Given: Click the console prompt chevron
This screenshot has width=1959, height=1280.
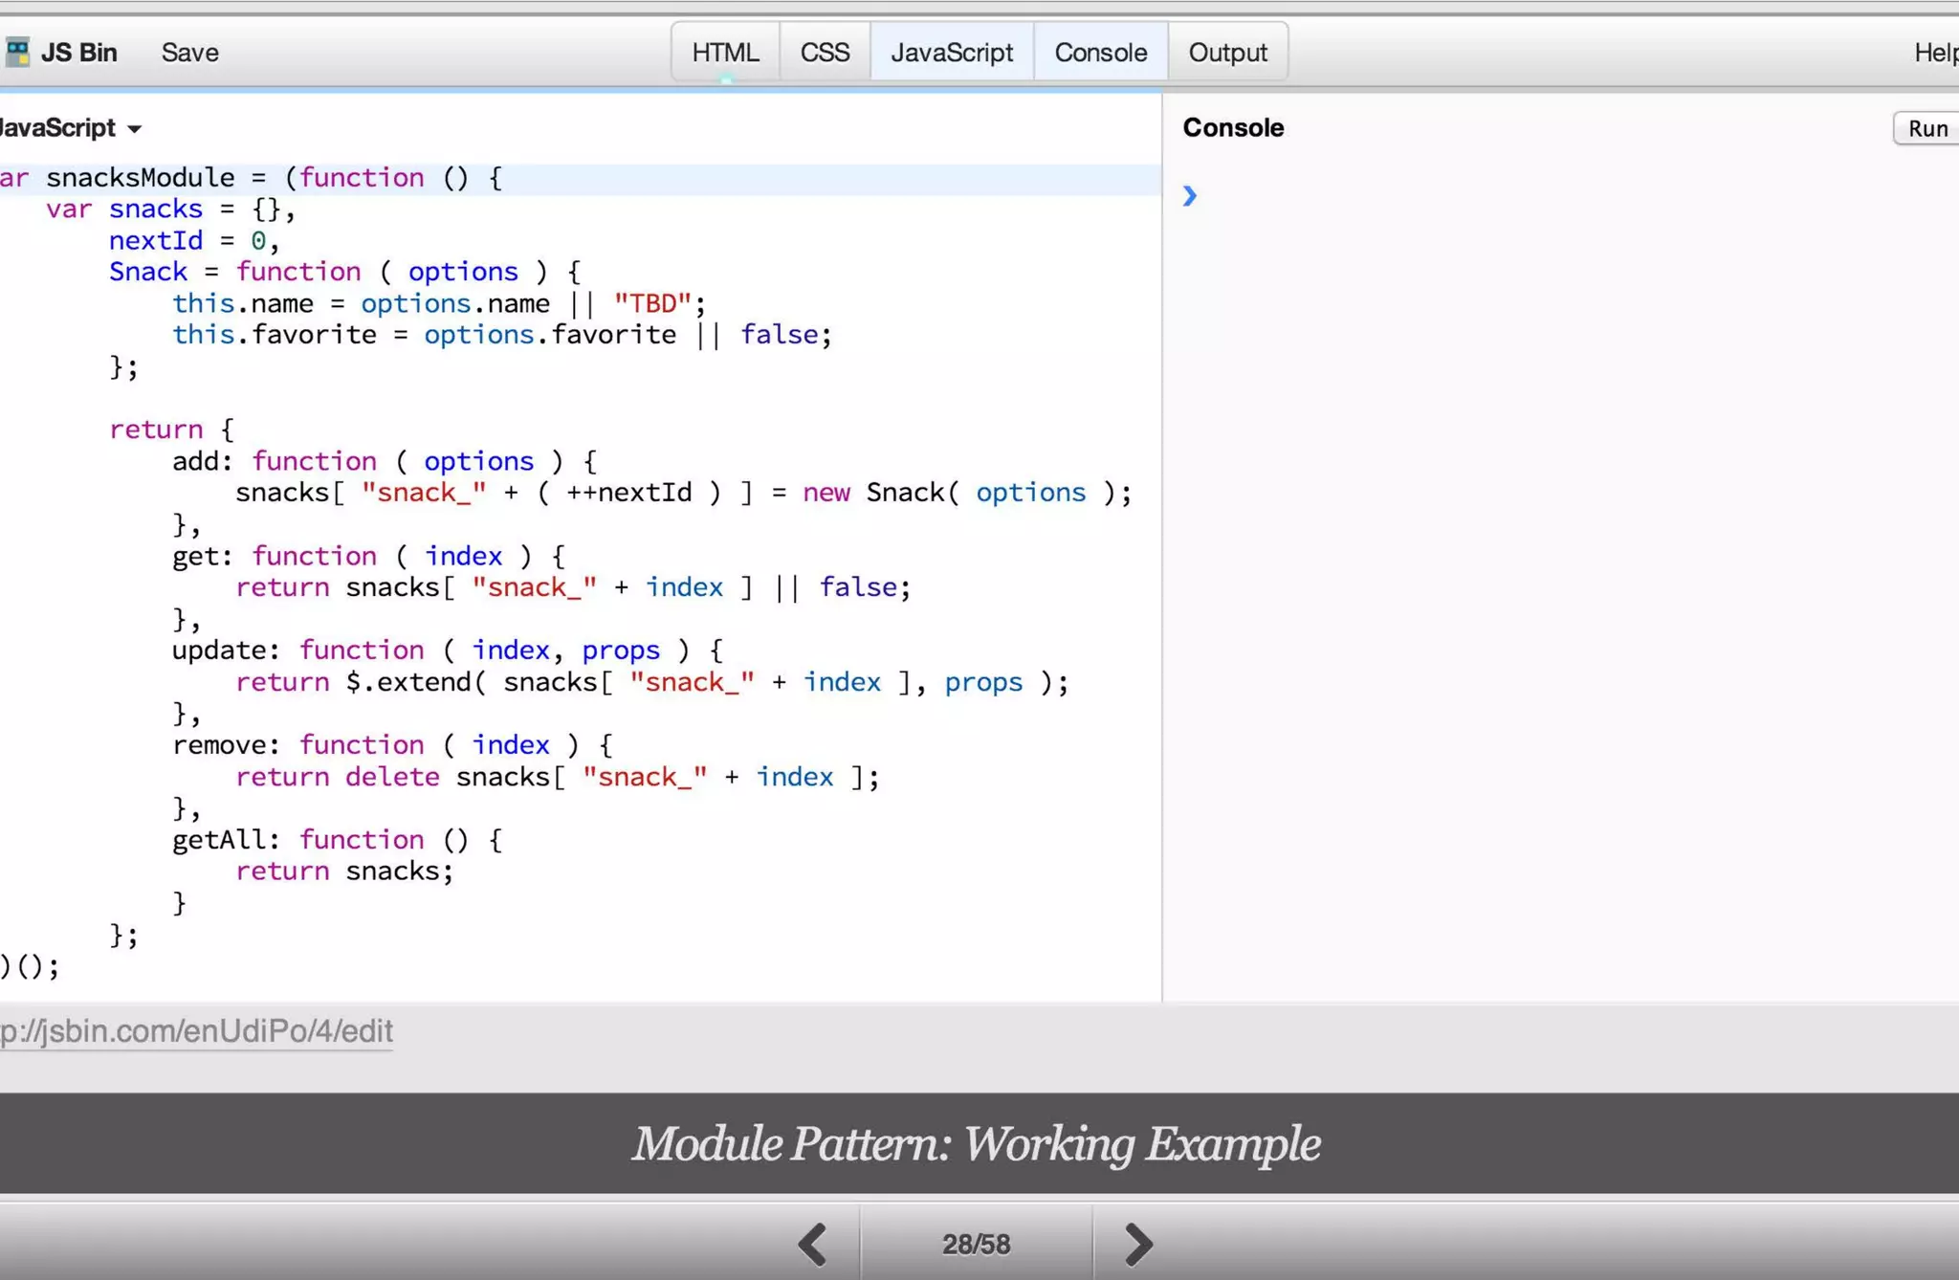Looking at the screenshot, I should coord(1189,196).
